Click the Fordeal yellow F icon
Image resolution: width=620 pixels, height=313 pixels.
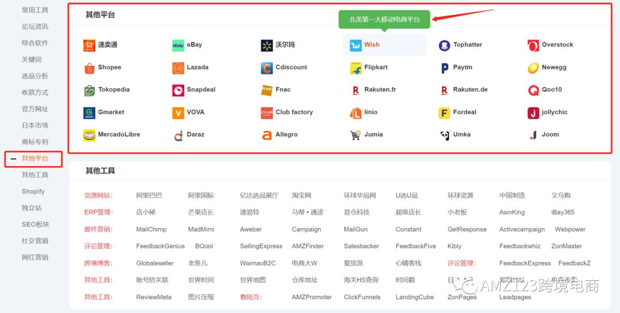[444, 113]
